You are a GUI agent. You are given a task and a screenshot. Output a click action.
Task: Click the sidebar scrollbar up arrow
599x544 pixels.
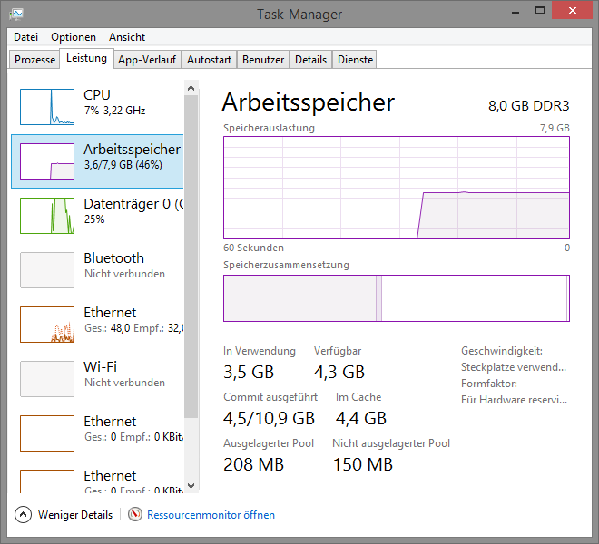pyautogui.click(x=191, y=88)
